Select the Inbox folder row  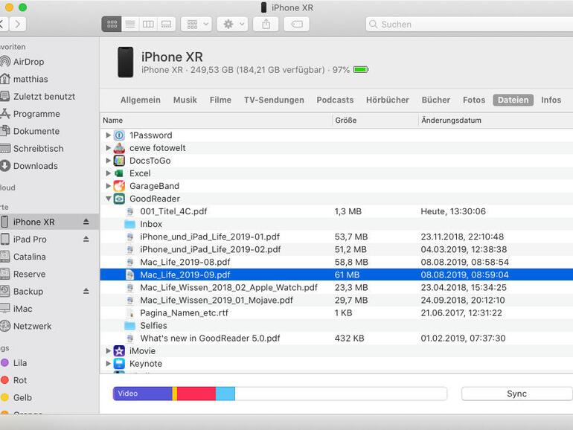point(336,224)
